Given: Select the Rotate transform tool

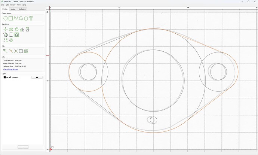Looking at the screenshot, I should pos(16,29).
